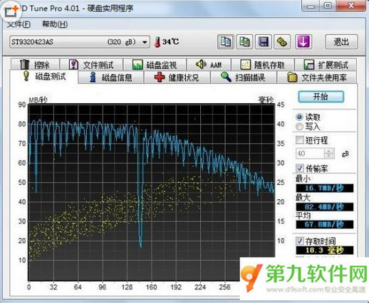Click the purple download arrow icon
Screen dimensions: 369x303
pos(303,42)
